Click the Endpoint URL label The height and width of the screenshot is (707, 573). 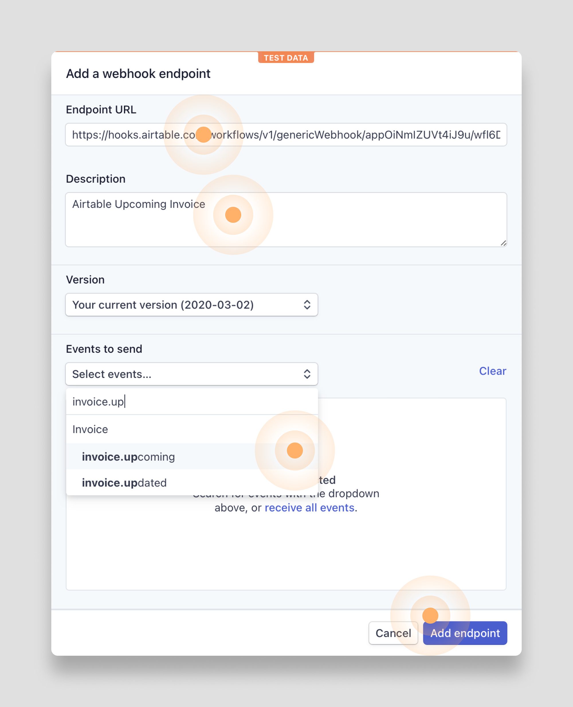tap(101, 109)
